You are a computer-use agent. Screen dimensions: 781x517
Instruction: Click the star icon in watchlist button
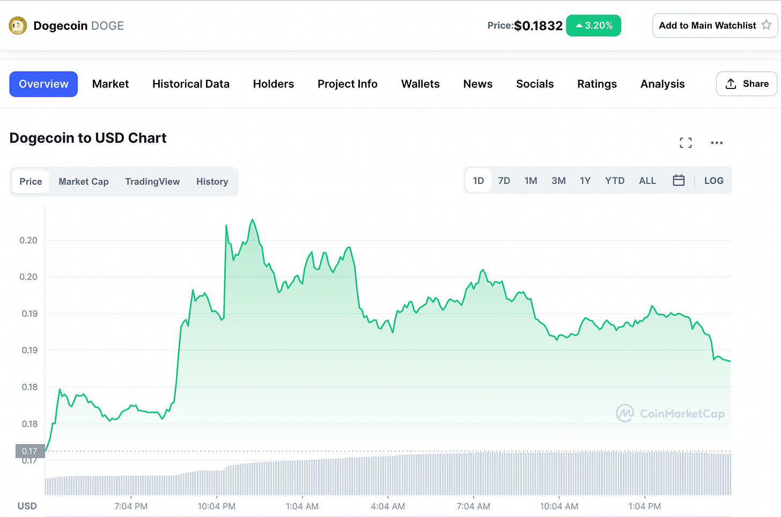[x=767, y=25]
